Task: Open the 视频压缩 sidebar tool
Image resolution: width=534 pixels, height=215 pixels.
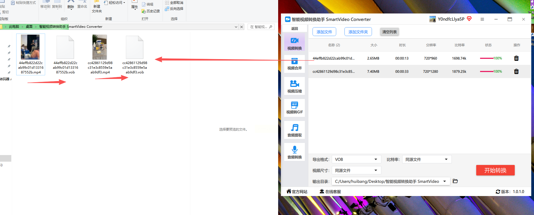Action: [294, 86]
